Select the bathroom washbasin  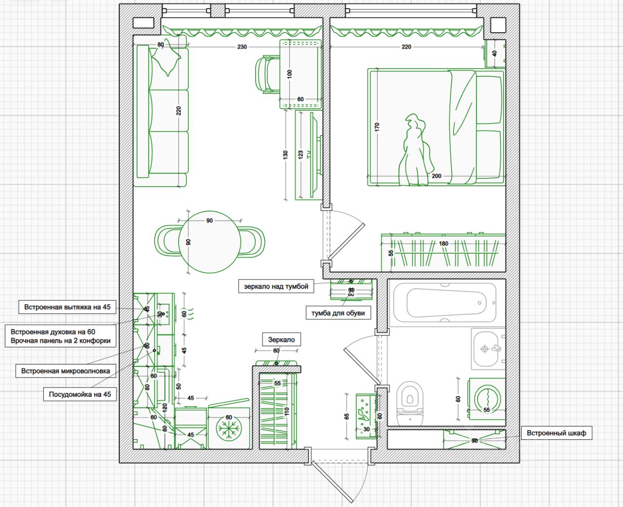coord(488,349)
